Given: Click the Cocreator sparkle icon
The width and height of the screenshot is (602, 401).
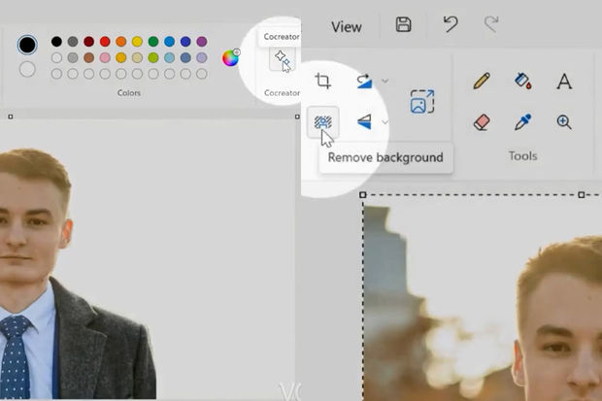Looking at the screenshot, I should [x=282, y=60].
